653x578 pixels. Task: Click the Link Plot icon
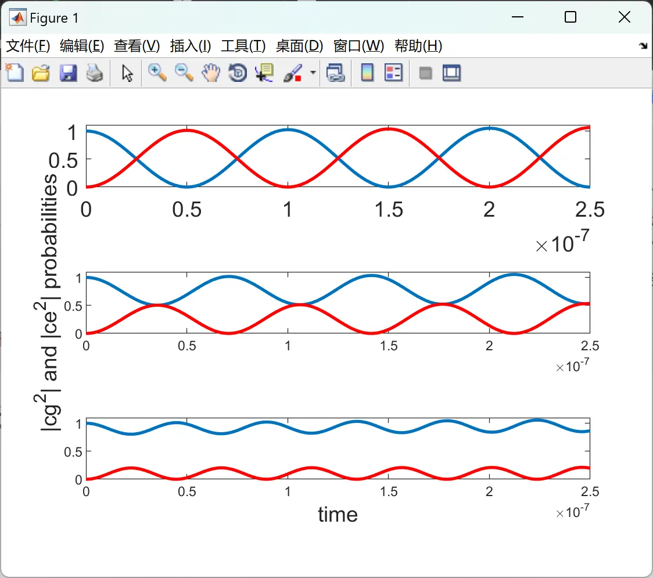point(336,73)
